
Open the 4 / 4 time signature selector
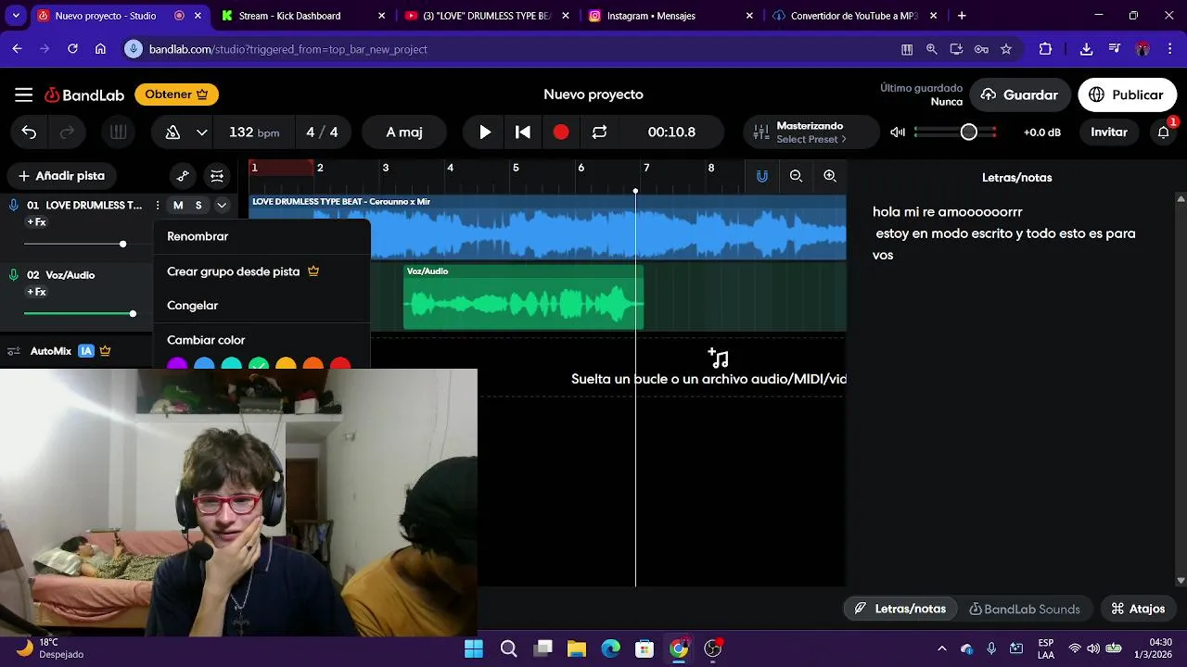pos(322,132)
